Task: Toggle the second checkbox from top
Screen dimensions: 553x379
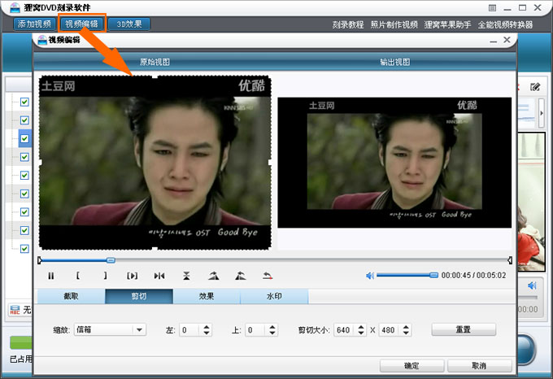Action: click(x=24, y=120)
